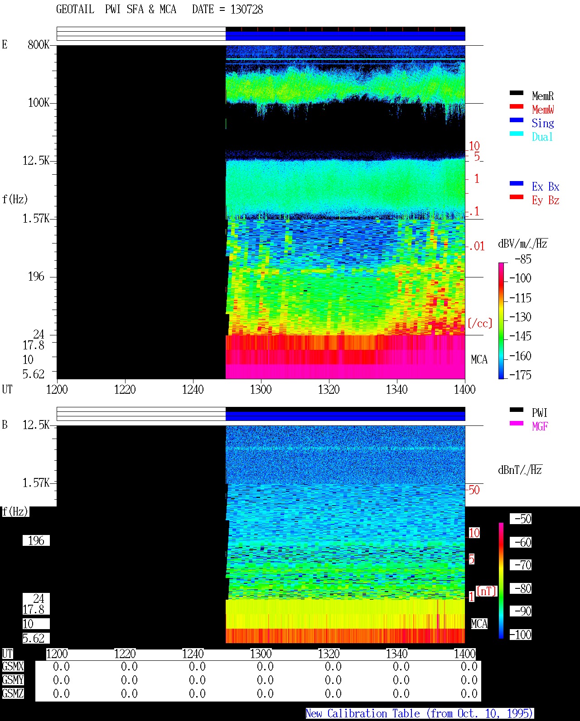This screenshot has width=580, height=721.
Task: Click the 100K frequency label in E panel
Action: (x=39, y=103)
